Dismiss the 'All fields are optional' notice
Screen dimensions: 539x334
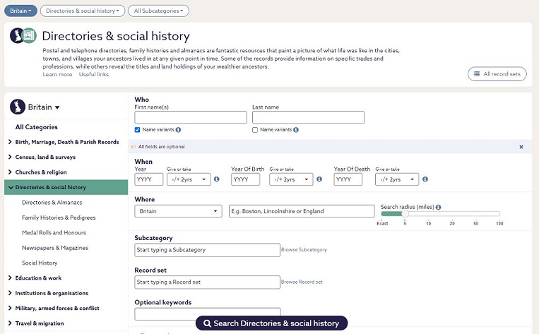point(521,147)
